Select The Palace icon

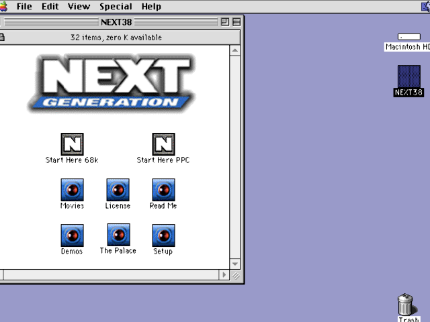point(118,235)
